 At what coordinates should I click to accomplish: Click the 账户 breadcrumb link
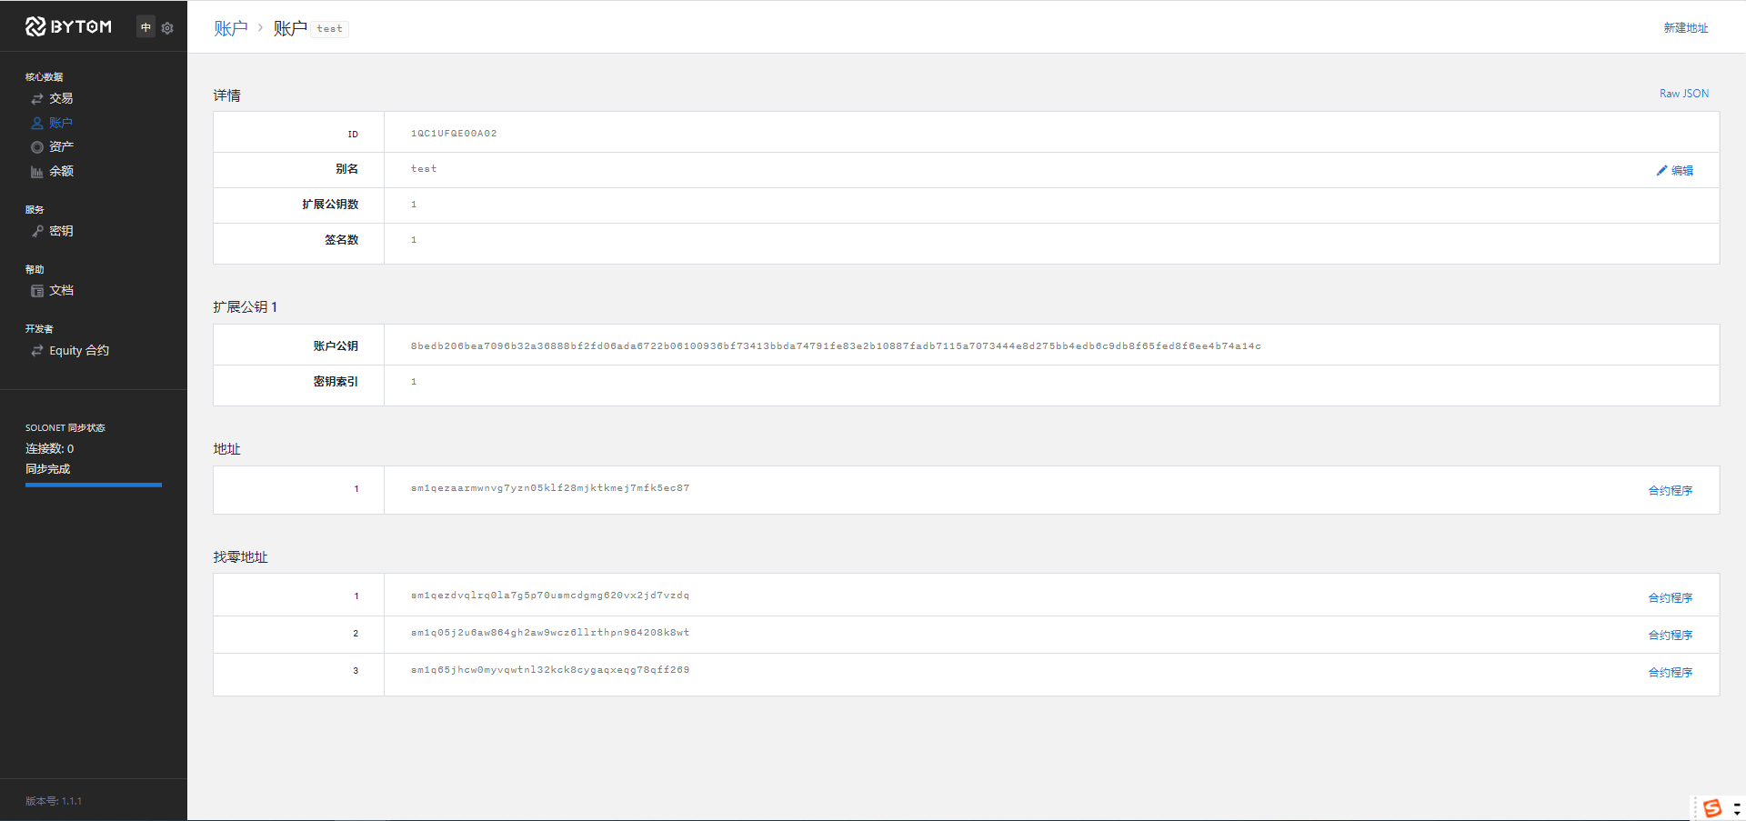[231, 28]
